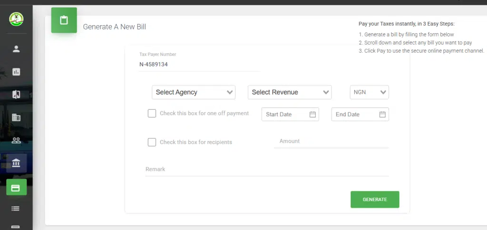Screen dimensions: 487x230
Task: Click the compare panels sidebar icon
Action: [16, 94]
